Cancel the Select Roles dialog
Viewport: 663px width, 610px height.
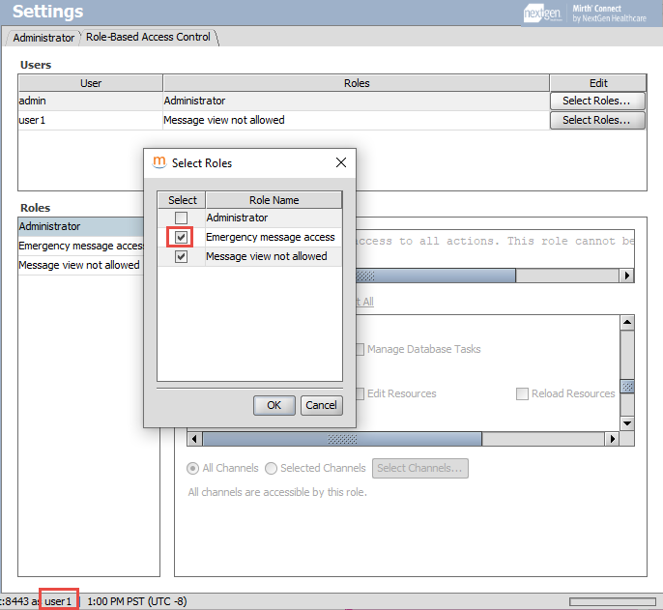click(321, 405)
